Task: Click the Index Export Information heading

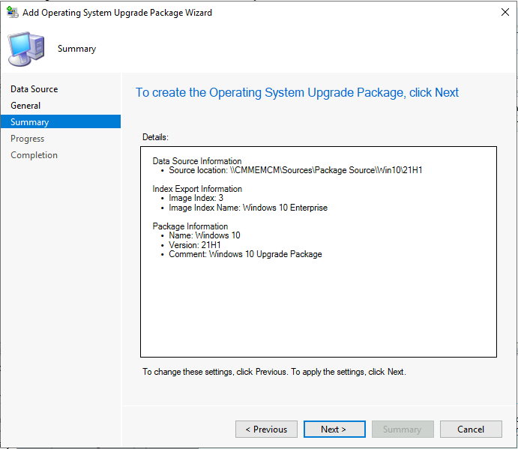Action: coord(197,189)
